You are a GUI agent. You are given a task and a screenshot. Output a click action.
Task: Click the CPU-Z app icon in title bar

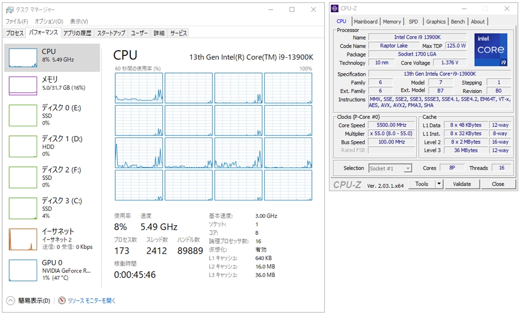(335, 9)
